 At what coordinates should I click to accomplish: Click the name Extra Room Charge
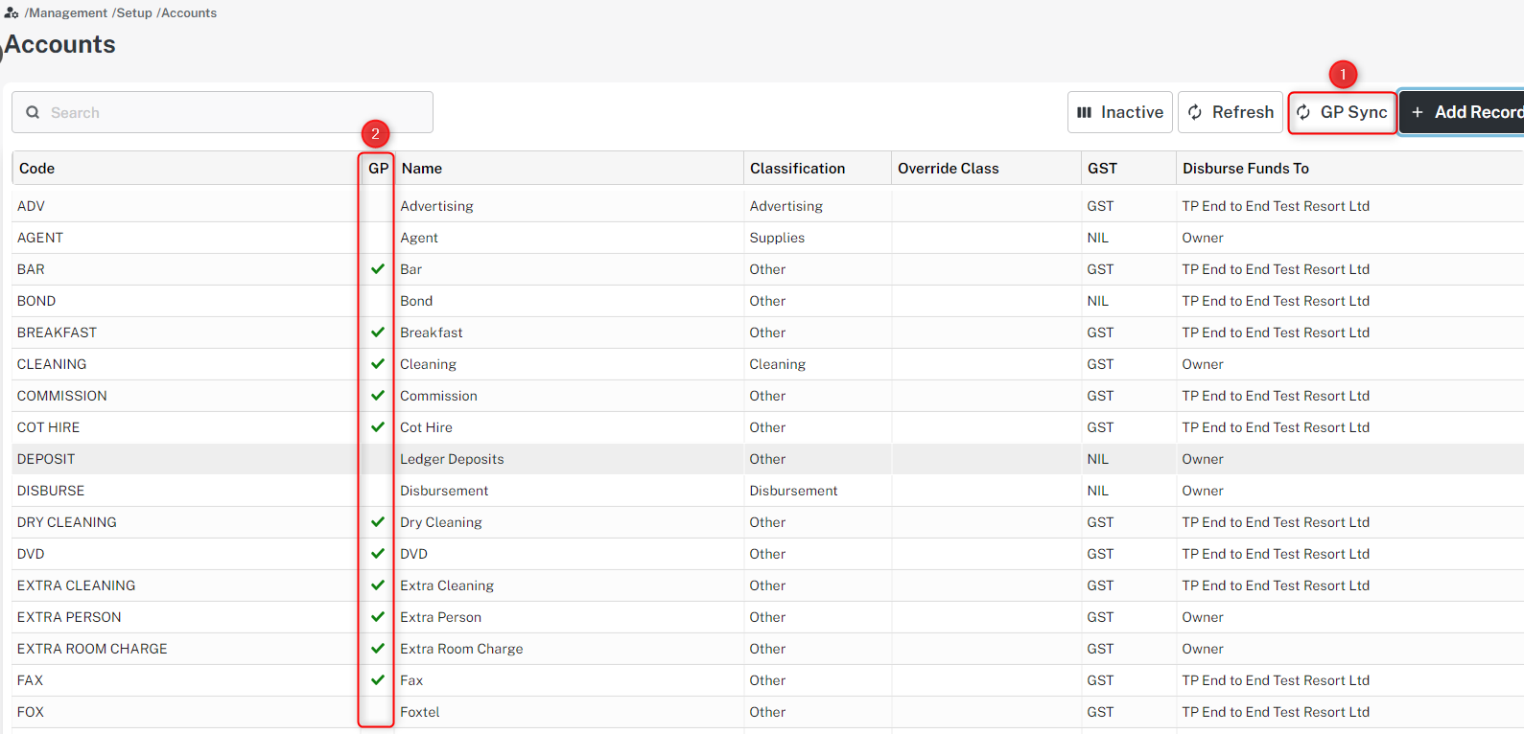point(461,649)
